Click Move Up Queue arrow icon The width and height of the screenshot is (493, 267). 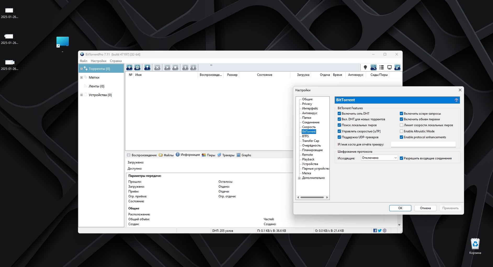[x=185, y=67]
